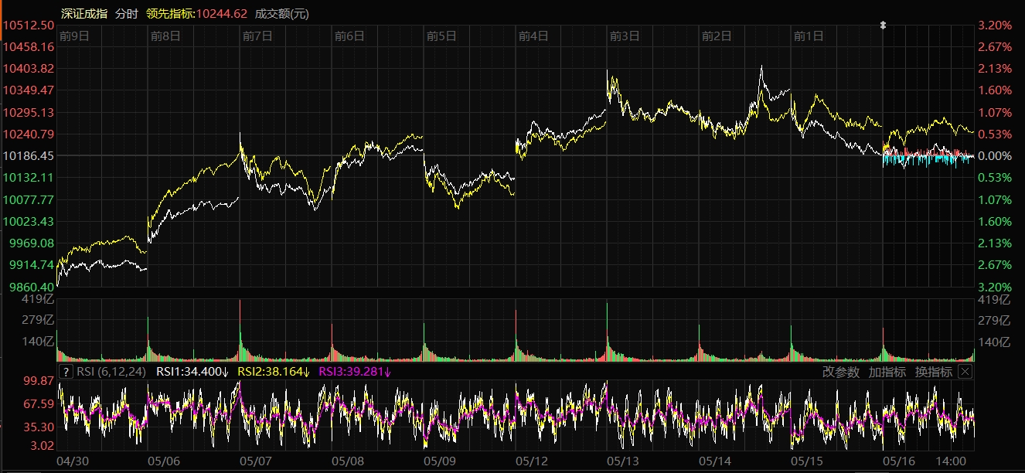
Task: Select the 前9日 day label
Action: pyautogui.click(x=74, y=36)
